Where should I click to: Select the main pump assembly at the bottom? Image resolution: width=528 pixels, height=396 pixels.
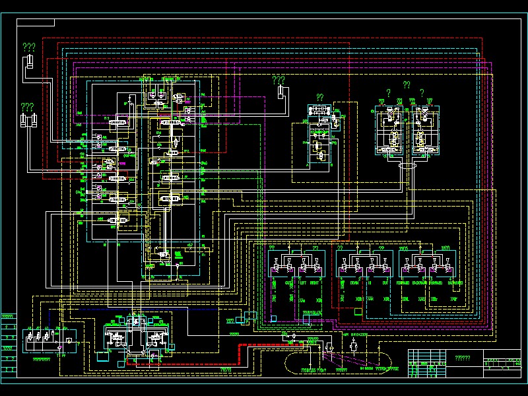tap(136, 339)
